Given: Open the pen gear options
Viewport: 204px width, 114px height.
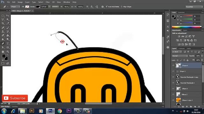Looking at the screenshot, I should [x=103, y=7].
